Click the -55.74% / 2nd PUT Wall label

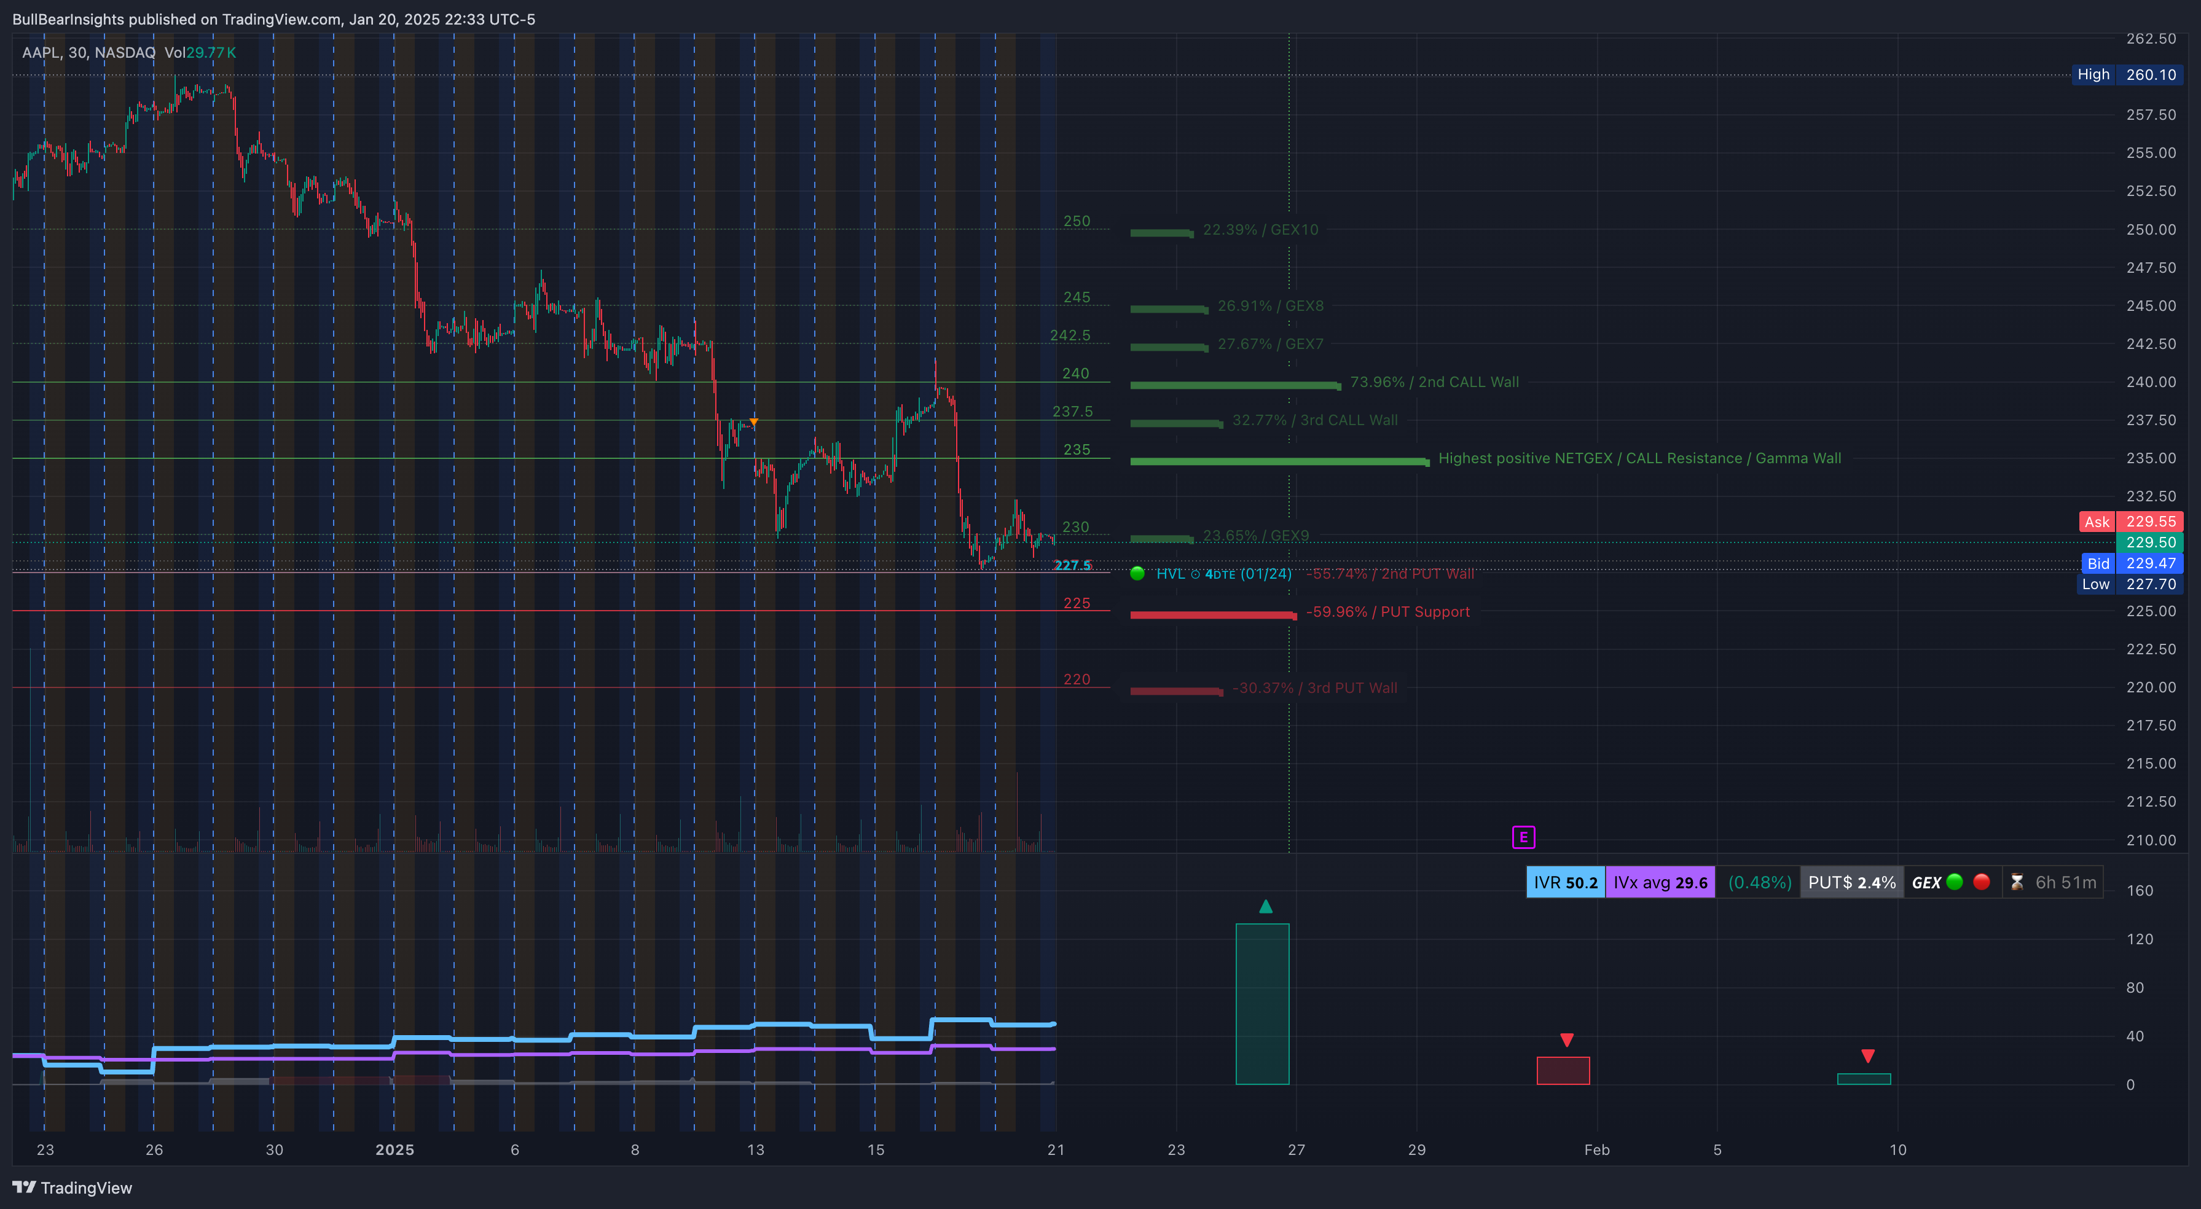1389,574
